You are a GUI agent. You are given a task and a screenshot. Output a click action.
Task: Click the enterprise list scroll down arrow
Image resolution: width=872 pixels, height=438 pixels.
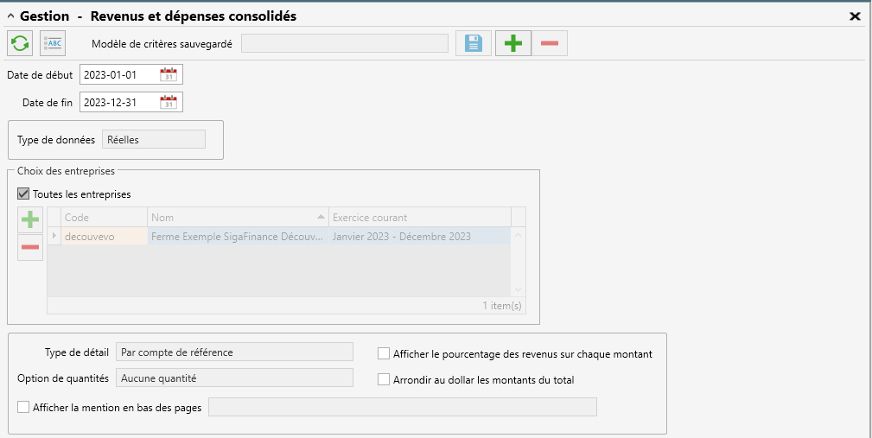[x=518, y=289]
